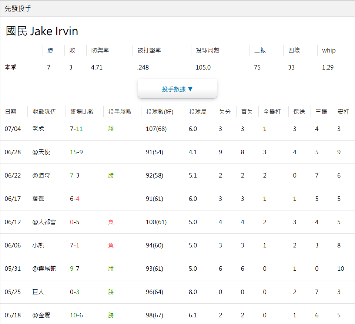Click opponent 老虎 in the 07/04 row
Viewport: 355px width, 324px height.
(38, 129)
